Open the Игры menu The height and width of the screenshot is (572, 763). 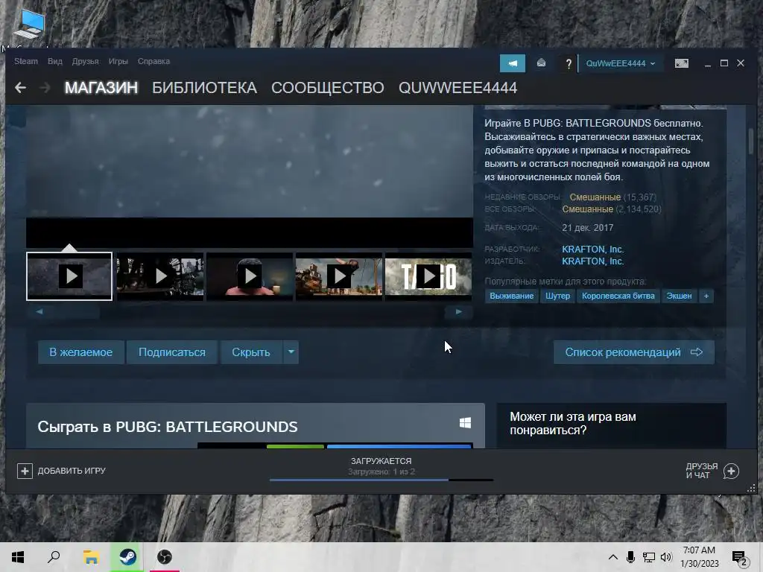click(x=118, y=61)
